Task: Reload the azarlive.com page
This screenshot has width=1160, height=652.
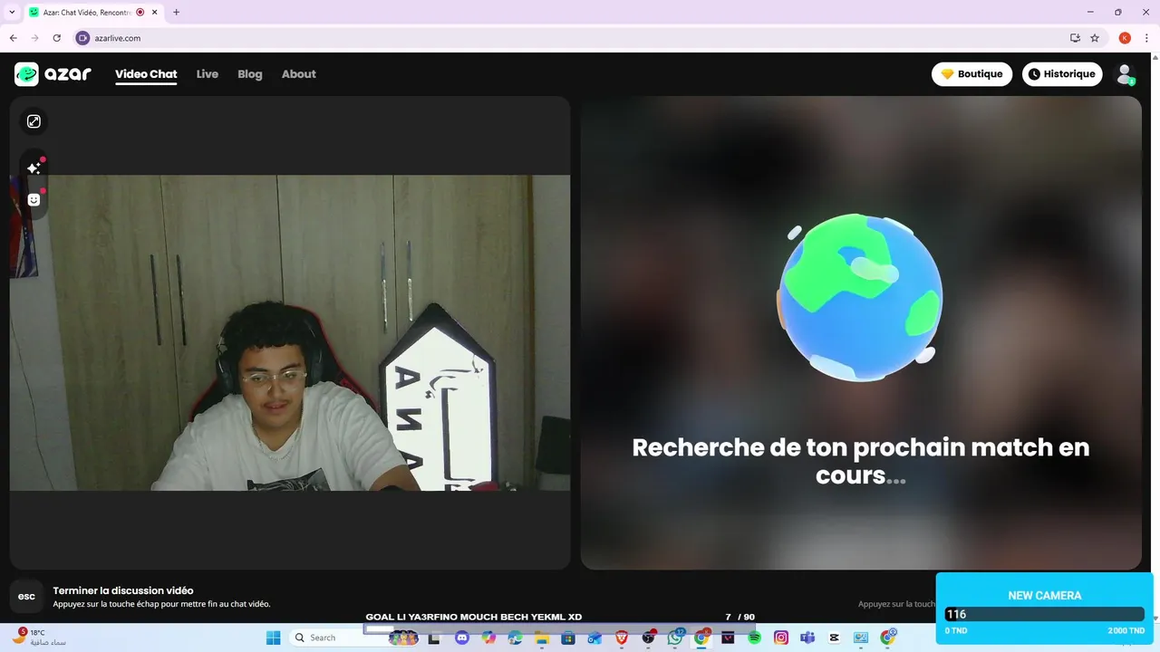Action: click(x=57, y=38)
